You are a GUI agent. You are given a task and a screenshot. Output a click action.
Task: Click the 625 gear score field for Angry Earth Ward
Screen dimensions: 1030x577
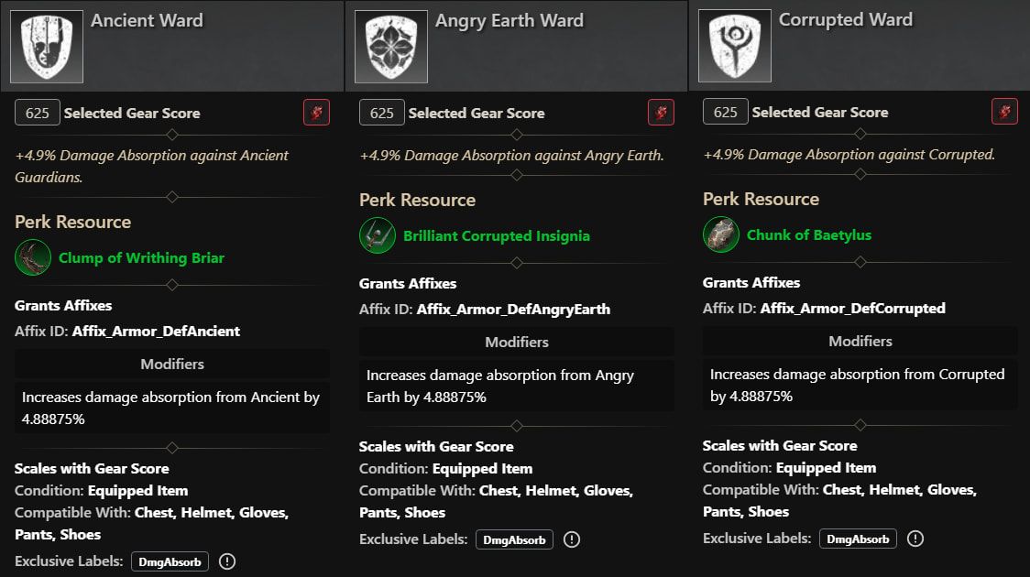pyautogui.click(x=381, y=113)
